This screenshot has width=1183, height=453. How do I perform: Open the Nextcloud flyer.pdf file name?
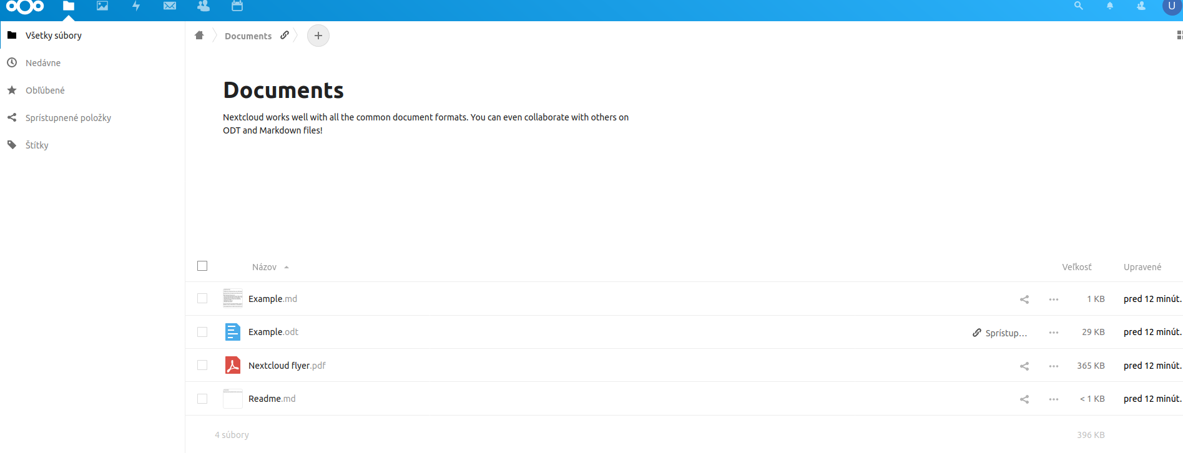[287, 366]
